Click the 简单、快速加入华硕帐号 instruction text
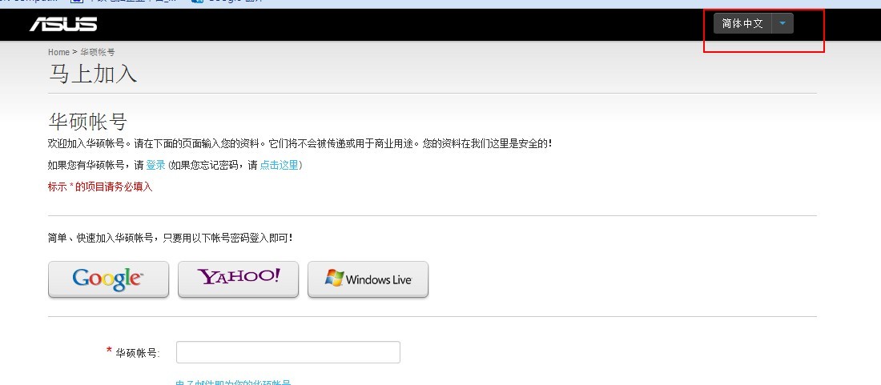The height and width of the screenshot is (385, 881). tap(171, 238)
